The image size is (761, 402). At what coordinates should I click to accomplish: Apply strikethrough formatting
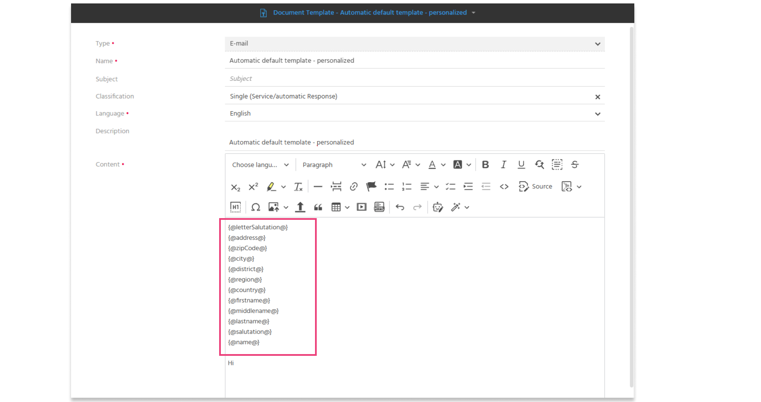(x=575, y=165)
